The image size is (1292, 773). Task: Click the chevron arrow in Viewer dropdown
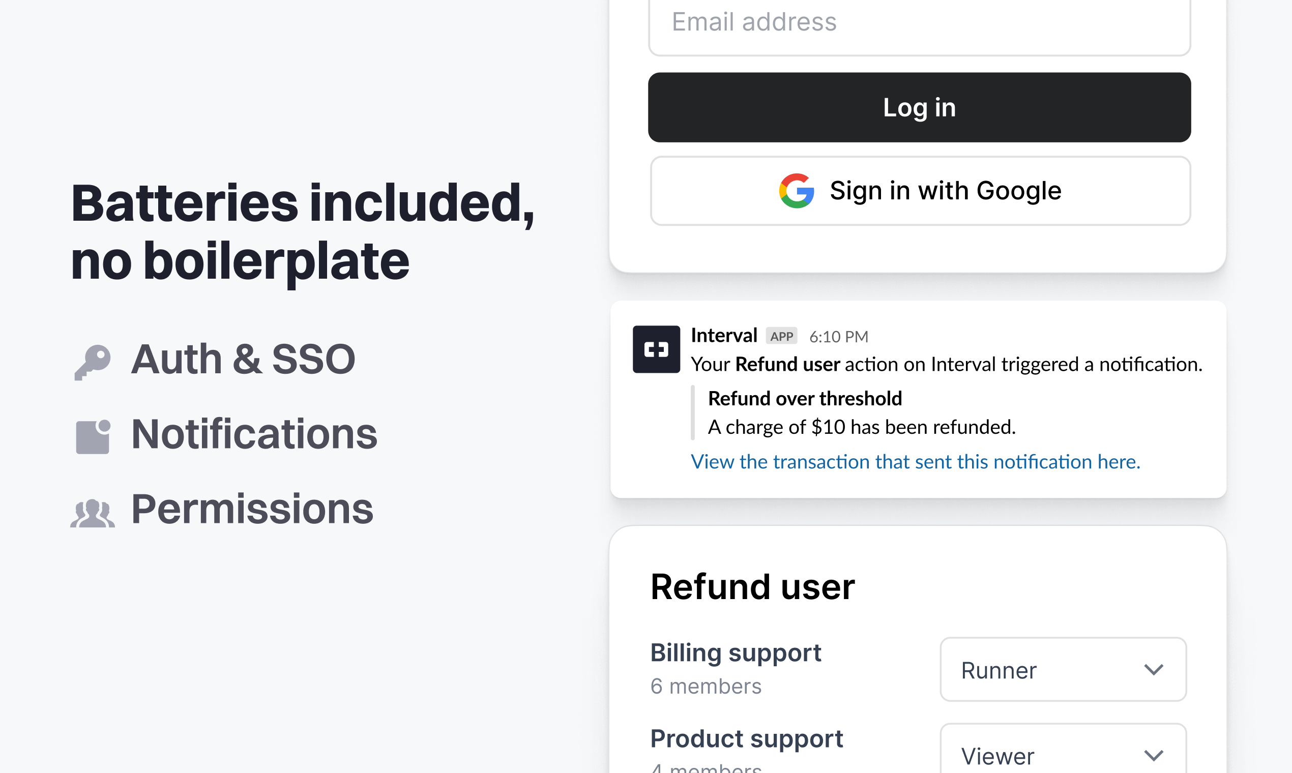click(x=1154, y=755)
